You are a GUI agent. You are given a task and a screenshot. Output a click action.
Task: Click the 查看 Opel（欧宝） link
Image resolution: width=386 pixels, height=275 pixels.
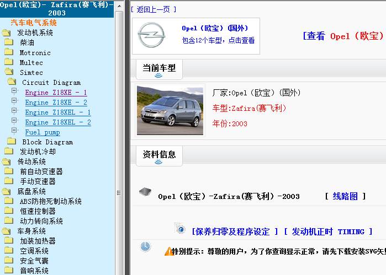(343, 36)
